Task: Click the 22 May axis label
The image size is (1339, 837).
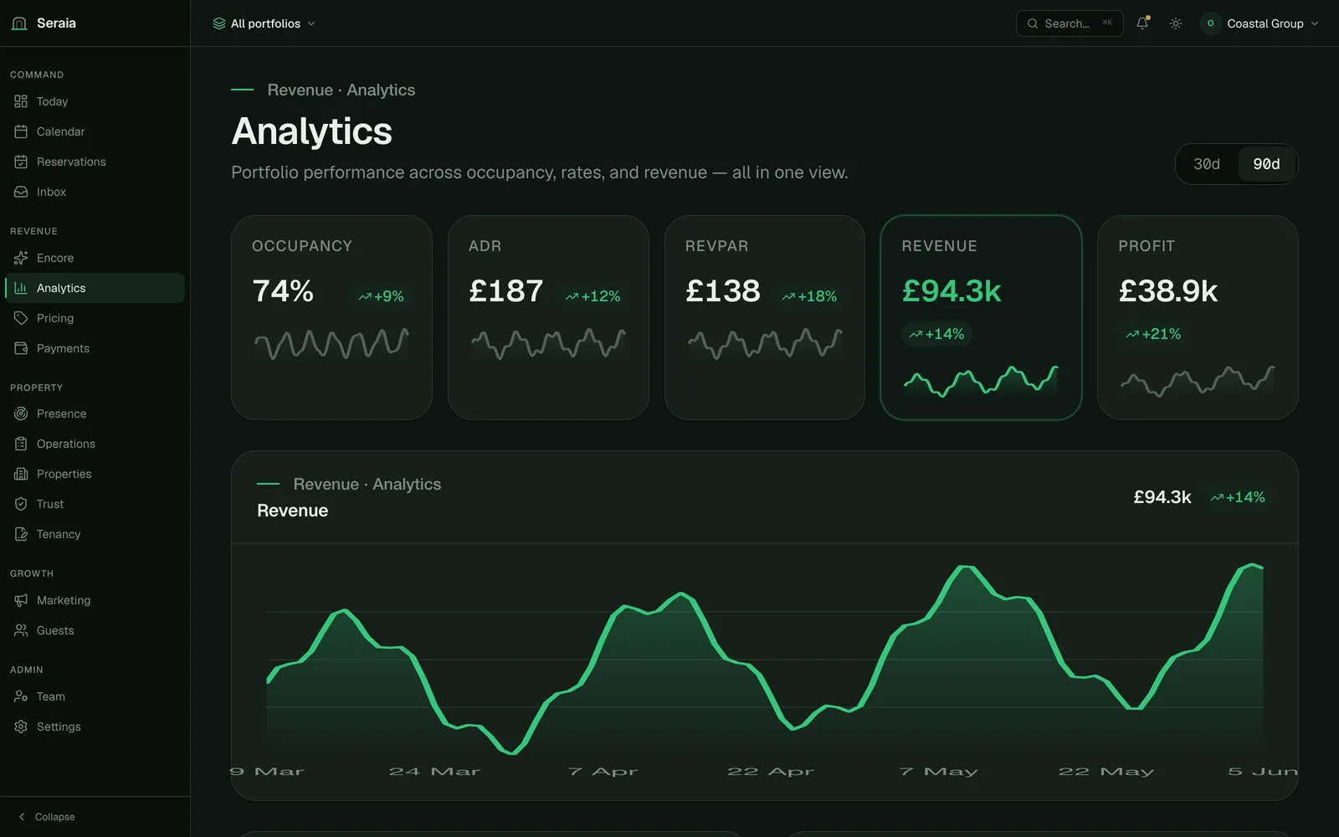Action: [1106, 772]
